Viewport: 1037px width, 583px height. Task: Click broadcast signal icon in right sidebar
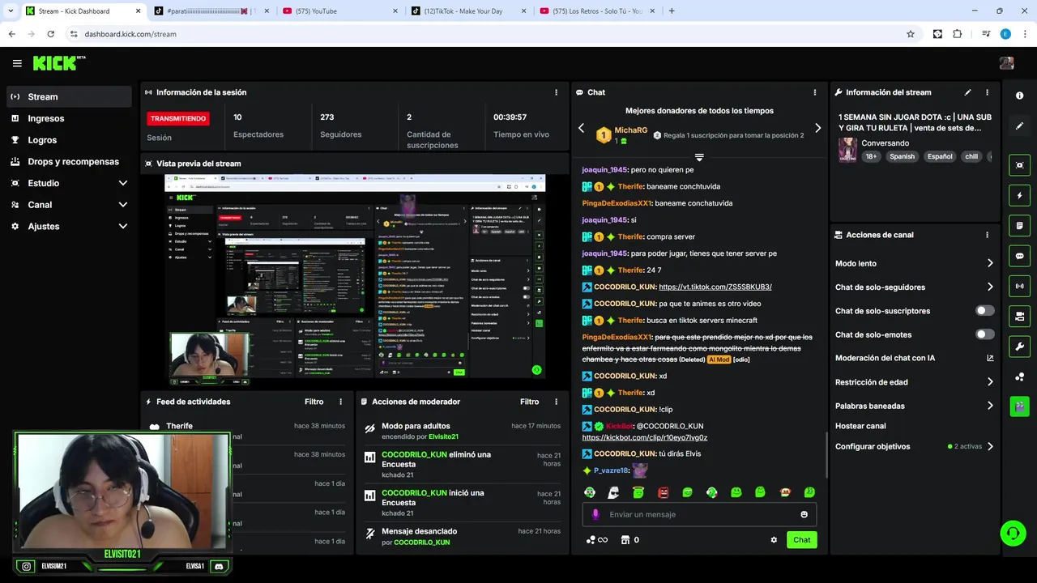click(x=1019, y=286)
